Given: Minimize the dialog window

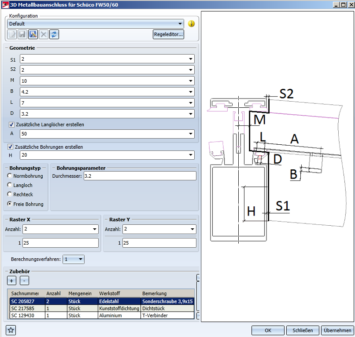Looking at the screenshot, I should click(x=336, y=4).
